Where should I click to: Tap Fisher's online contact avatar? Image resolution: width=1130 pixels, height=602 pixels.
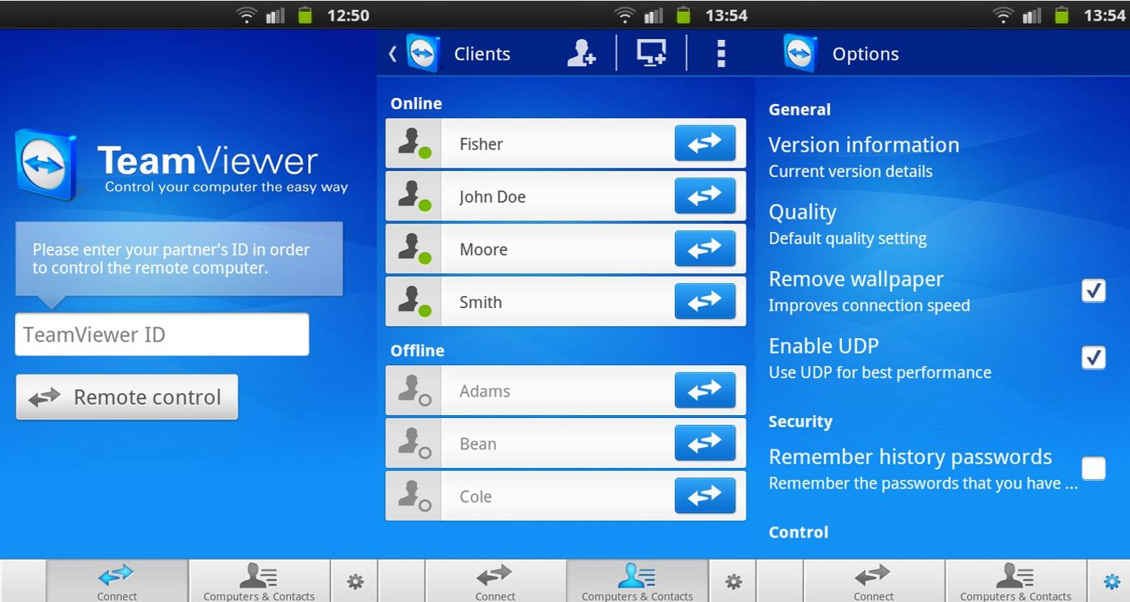(414, 143)
